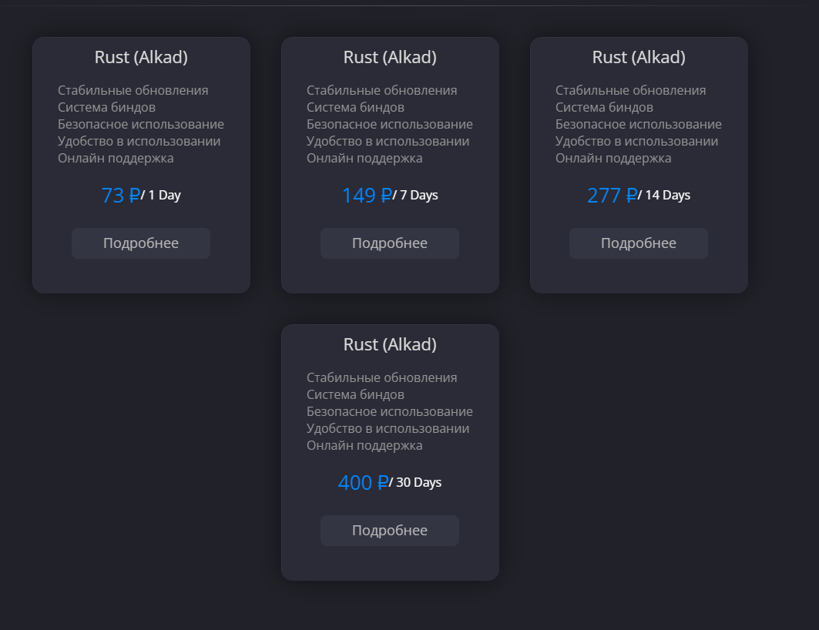Select Подробнее on the 30 Days card
Image resolution: width=819 pixels, height=630 pixels.
(390, 531)
